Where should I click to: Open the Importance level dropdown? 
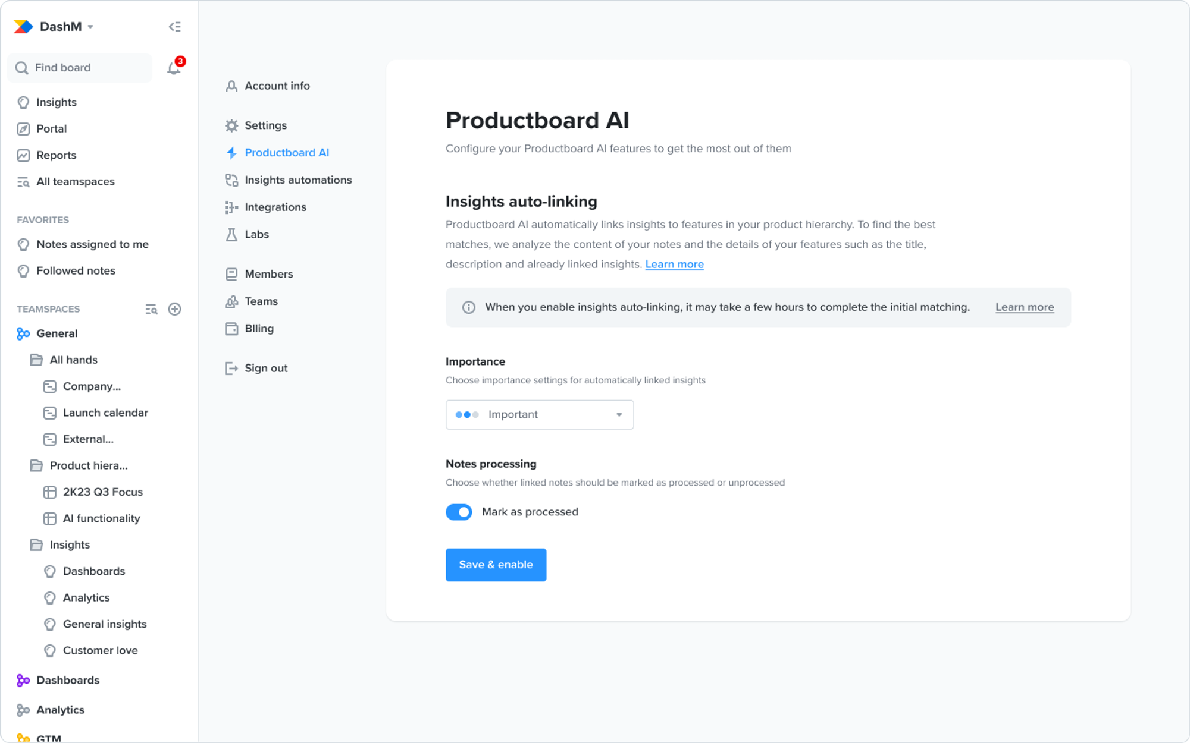pos(539,414)
